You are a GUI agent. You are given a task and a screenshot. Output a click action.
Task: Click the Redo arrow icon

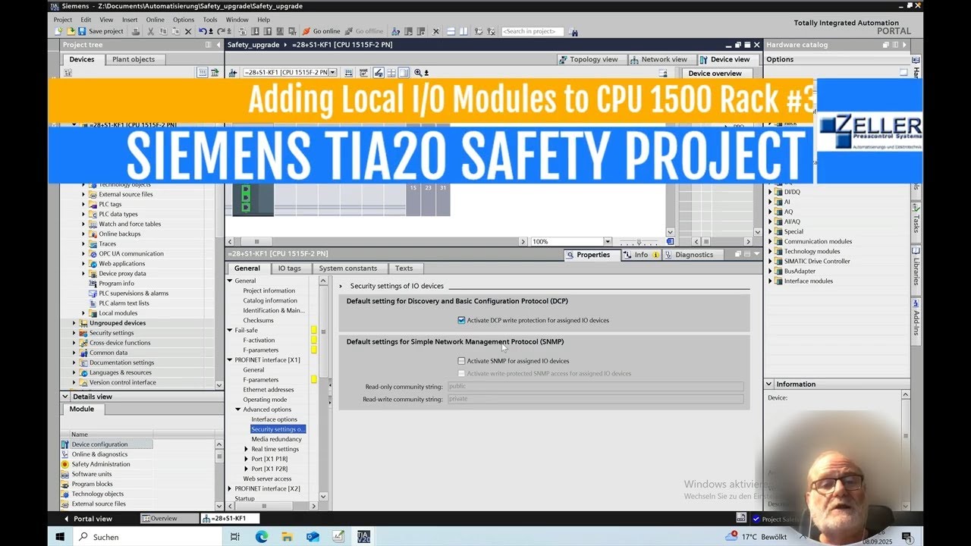click(221, 31)
